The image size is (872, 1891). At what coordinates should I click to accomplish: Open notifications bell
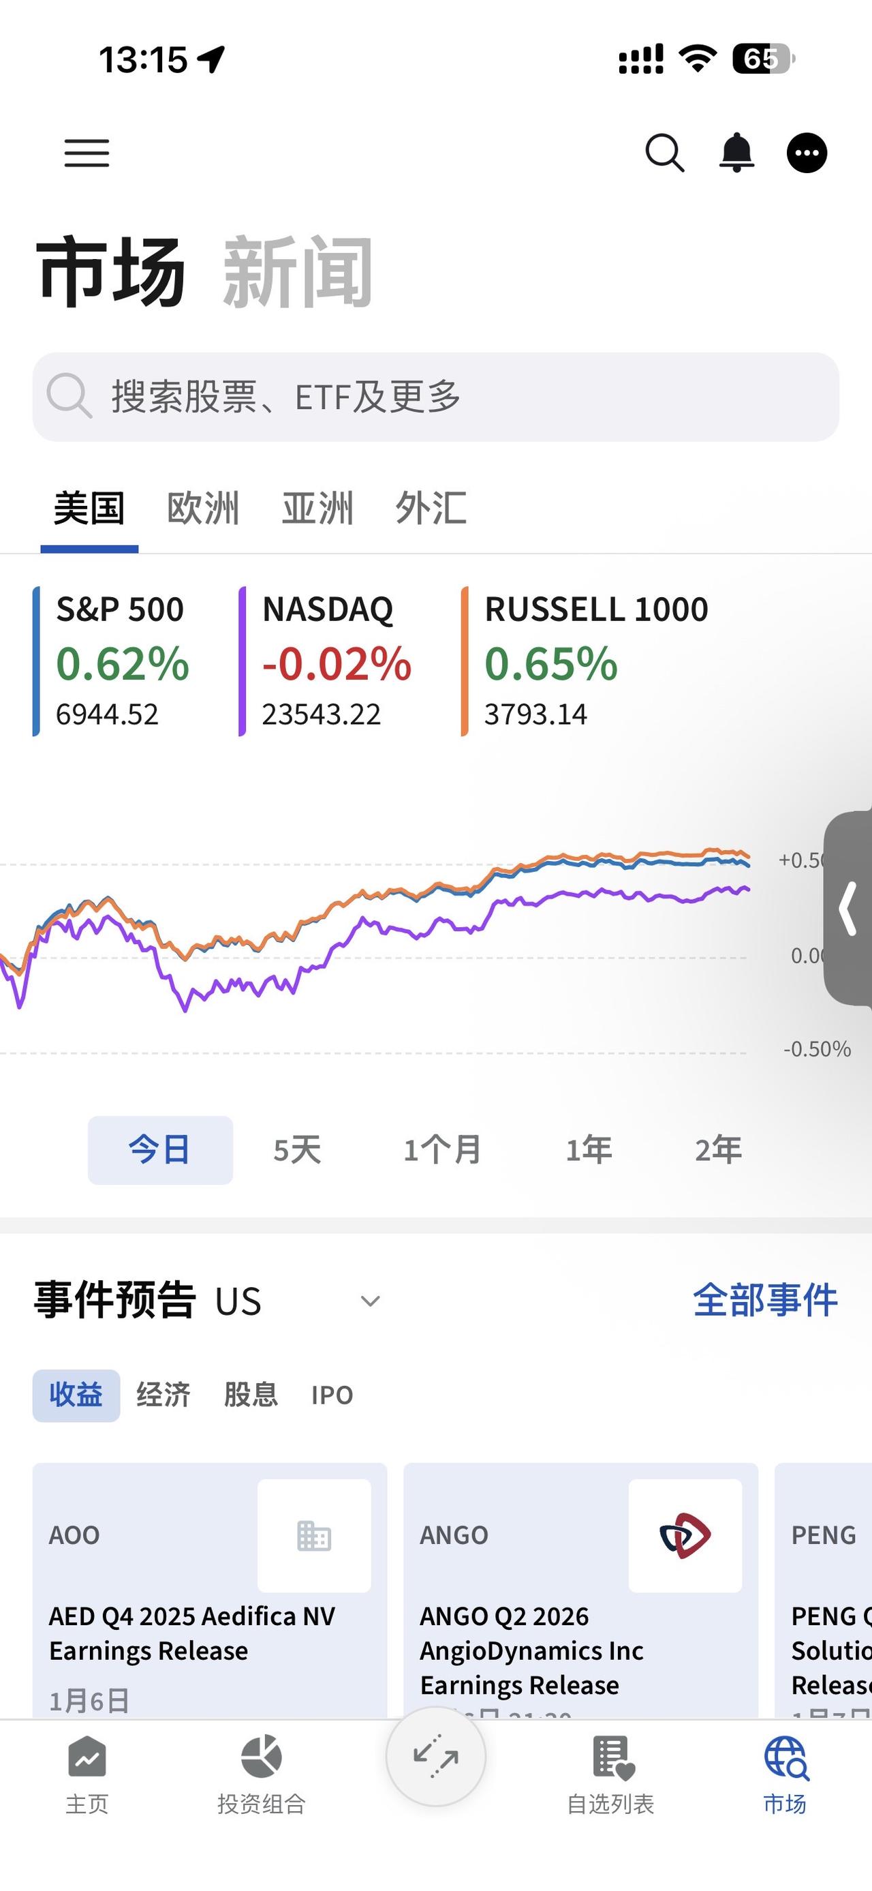(736, 153)
